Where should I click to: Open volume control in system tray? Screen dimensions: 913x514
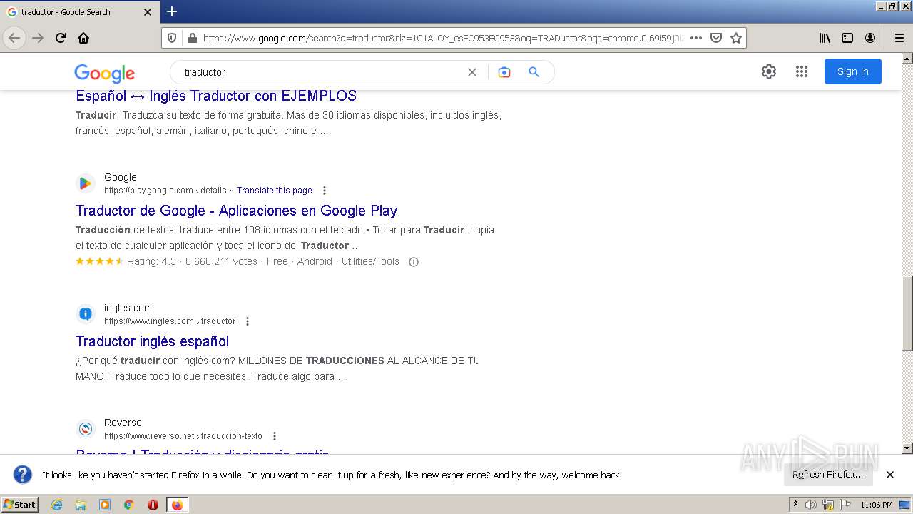tap(811, 505)
